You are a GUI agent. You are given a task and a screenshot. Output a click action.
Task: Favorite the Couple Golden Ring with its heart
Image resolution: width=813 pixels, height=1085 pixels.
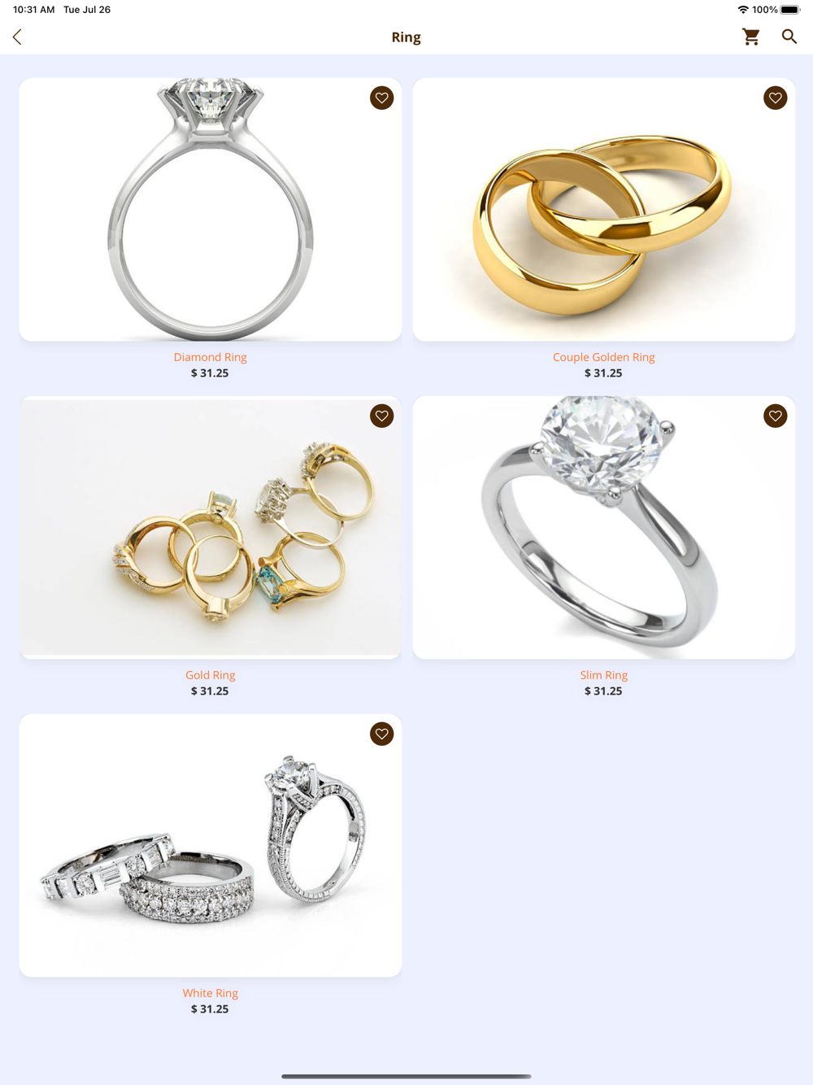776,98
